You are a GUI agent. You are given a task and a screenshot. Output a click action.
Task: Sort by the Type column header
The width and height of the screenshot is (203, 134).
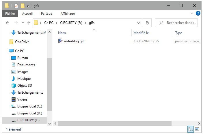178,33
